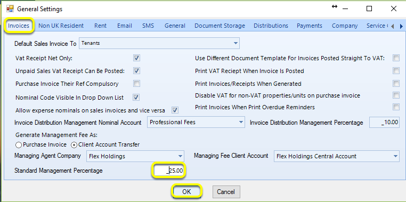Enable Disable VAT for non-VAT properties checkbox

point(396,95)
